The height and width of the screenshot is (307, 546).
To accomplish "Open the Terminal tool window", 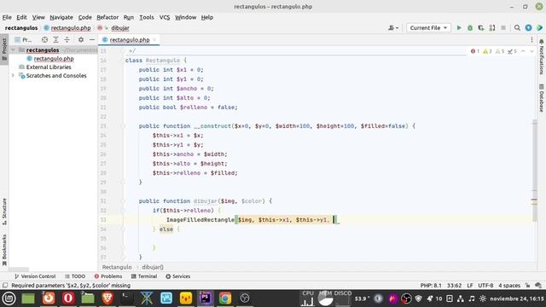I will click(144, 276).
